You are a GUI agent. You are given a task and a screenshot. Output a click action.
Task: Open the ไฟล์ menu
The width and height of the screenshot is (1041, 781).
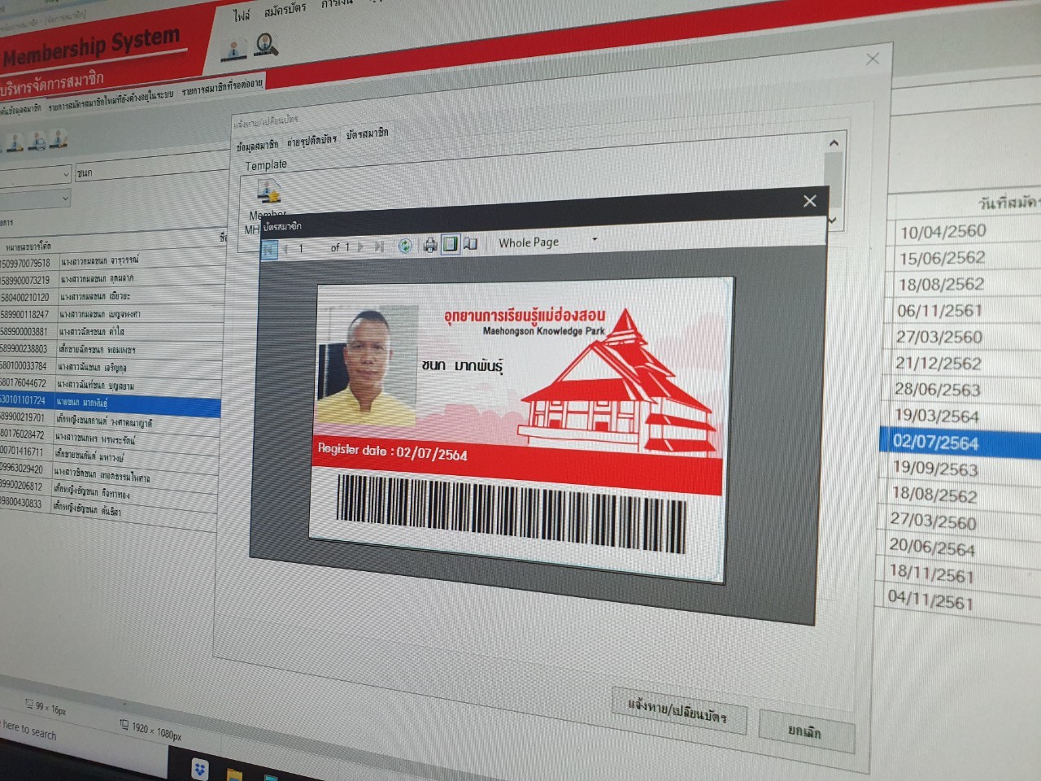pos(242,15)
